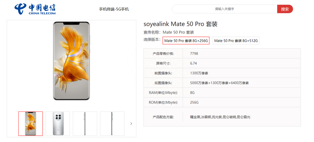Show next thumbnails with right chevron

(x=131, y=123)
